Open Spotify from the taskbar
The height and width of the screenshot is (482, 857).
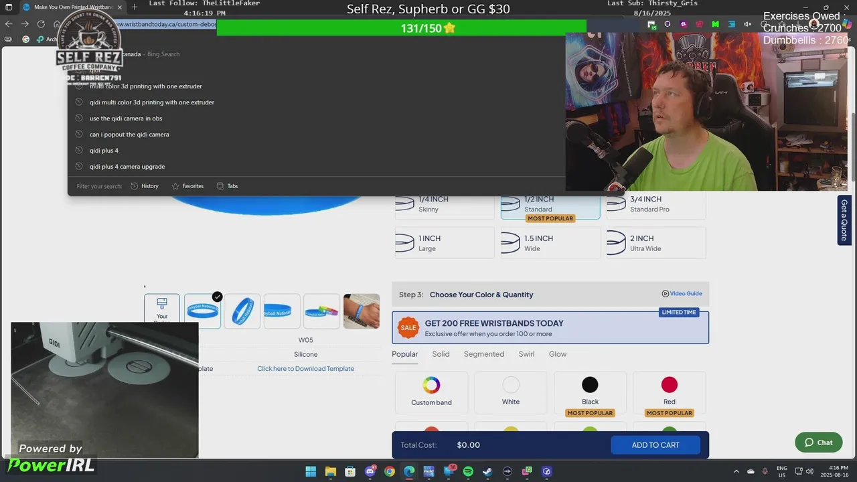point(468,471)
